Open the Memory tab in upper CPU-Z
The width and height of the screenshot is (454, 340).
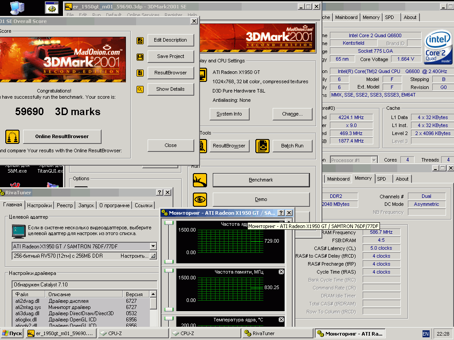click(x=371, y=17)
